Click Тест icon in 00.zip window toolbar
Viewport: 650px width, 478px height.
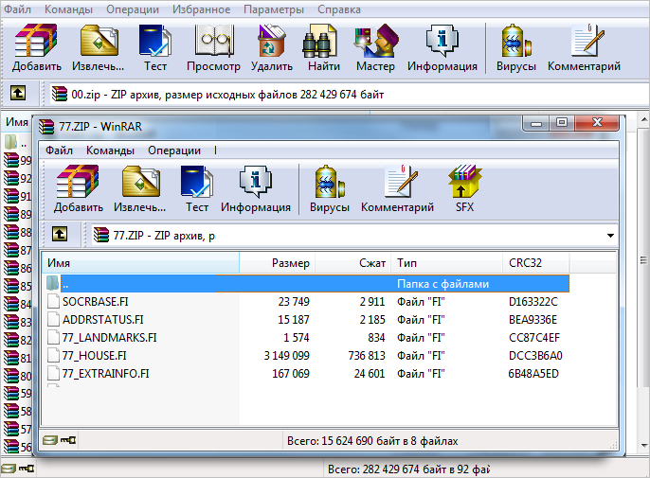click(155, 40)
